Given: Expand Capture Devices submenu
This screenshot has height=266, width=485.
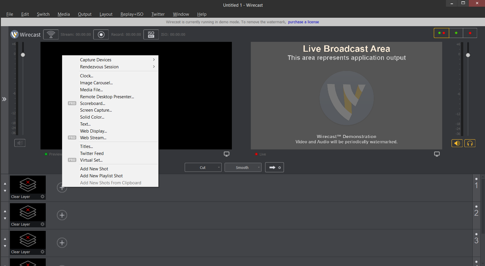Looking at the screenshot, I should (x=110, y=60).
